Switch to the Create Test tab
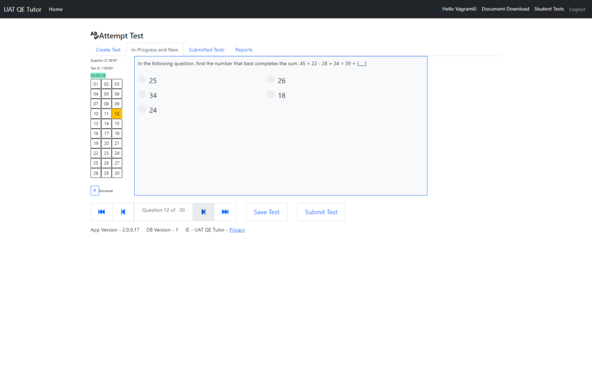The image size is (592, 370). tap(108, 50)
